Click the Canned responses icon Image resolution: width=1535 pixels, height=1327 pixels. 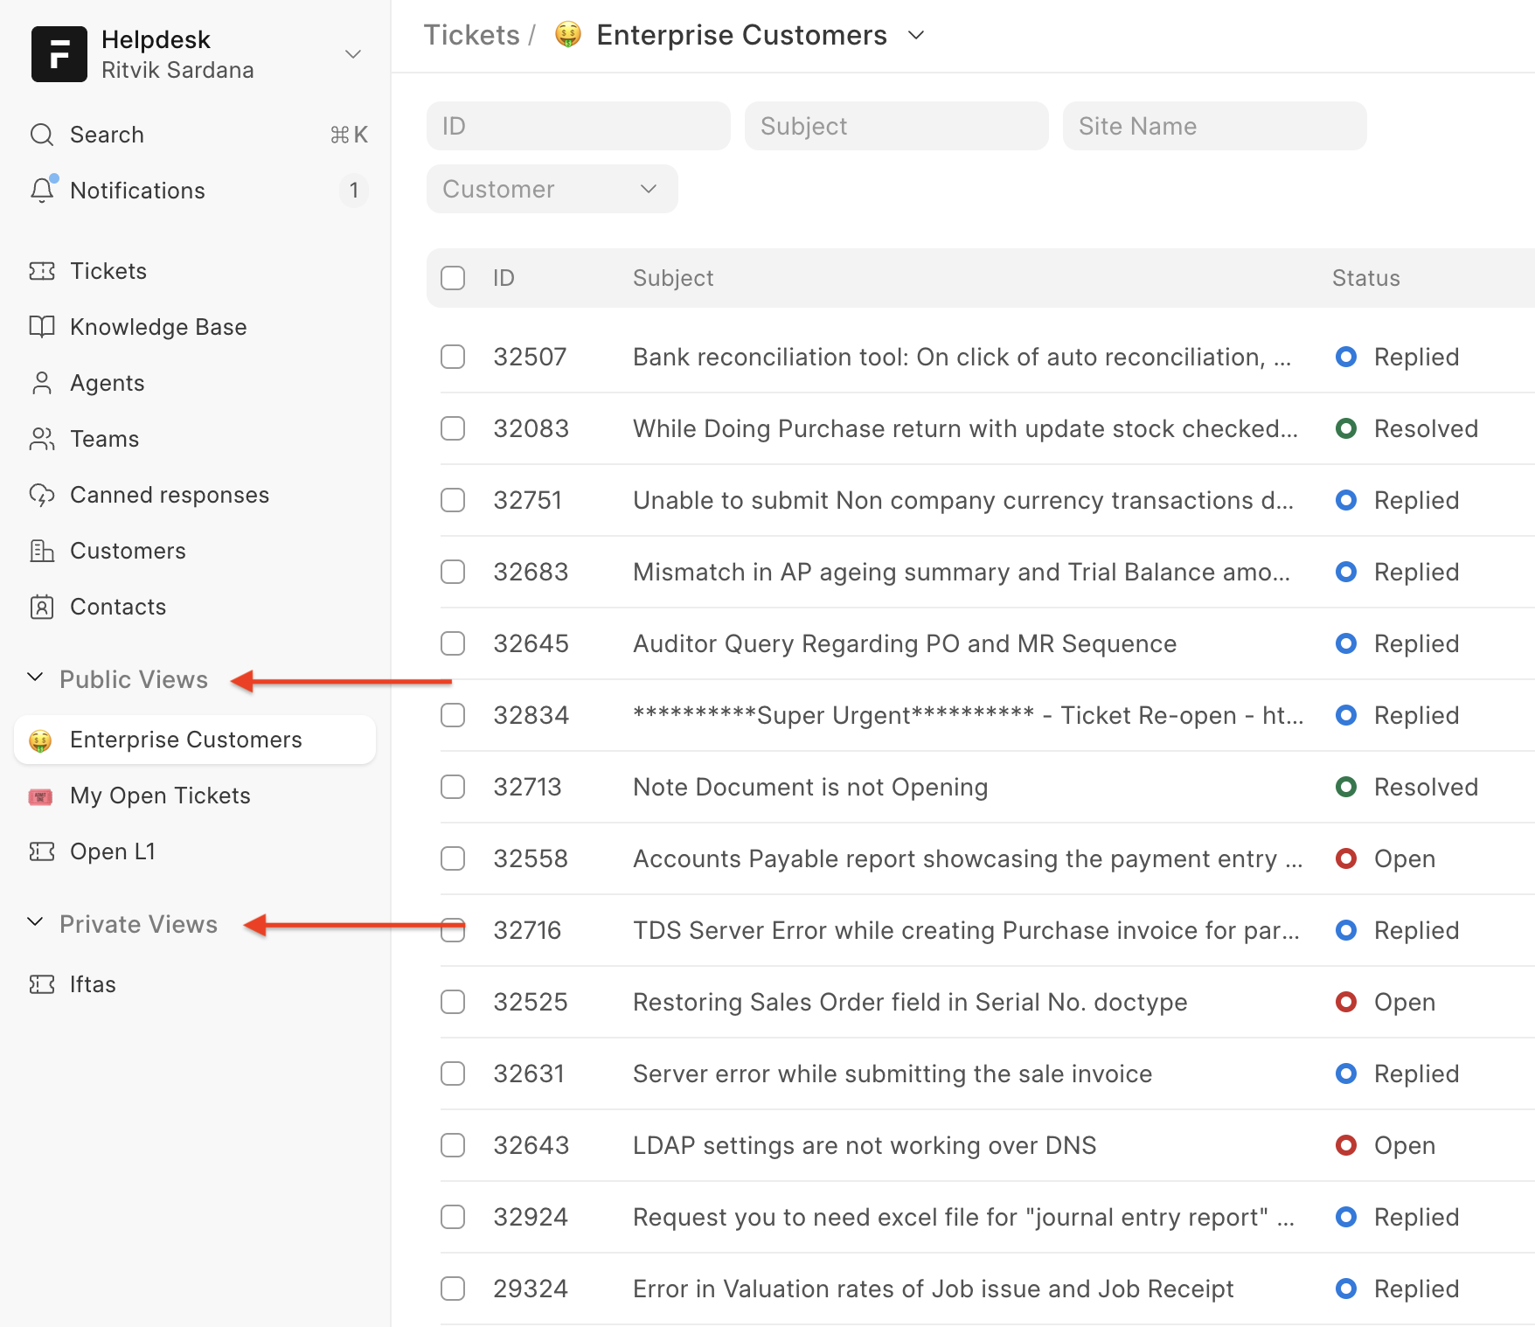[x=41, y=495]
